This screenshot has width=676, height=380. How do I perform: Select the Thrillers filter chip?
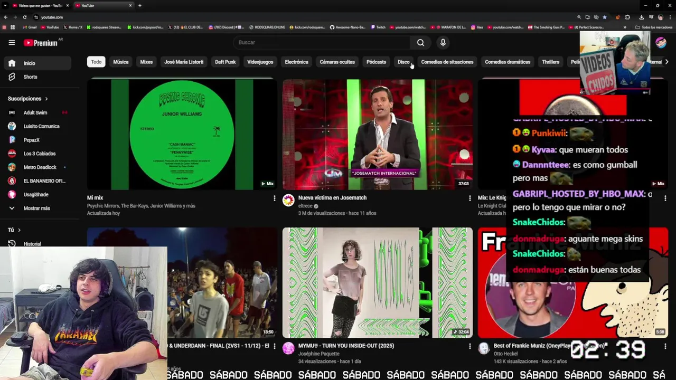[550, 62]
